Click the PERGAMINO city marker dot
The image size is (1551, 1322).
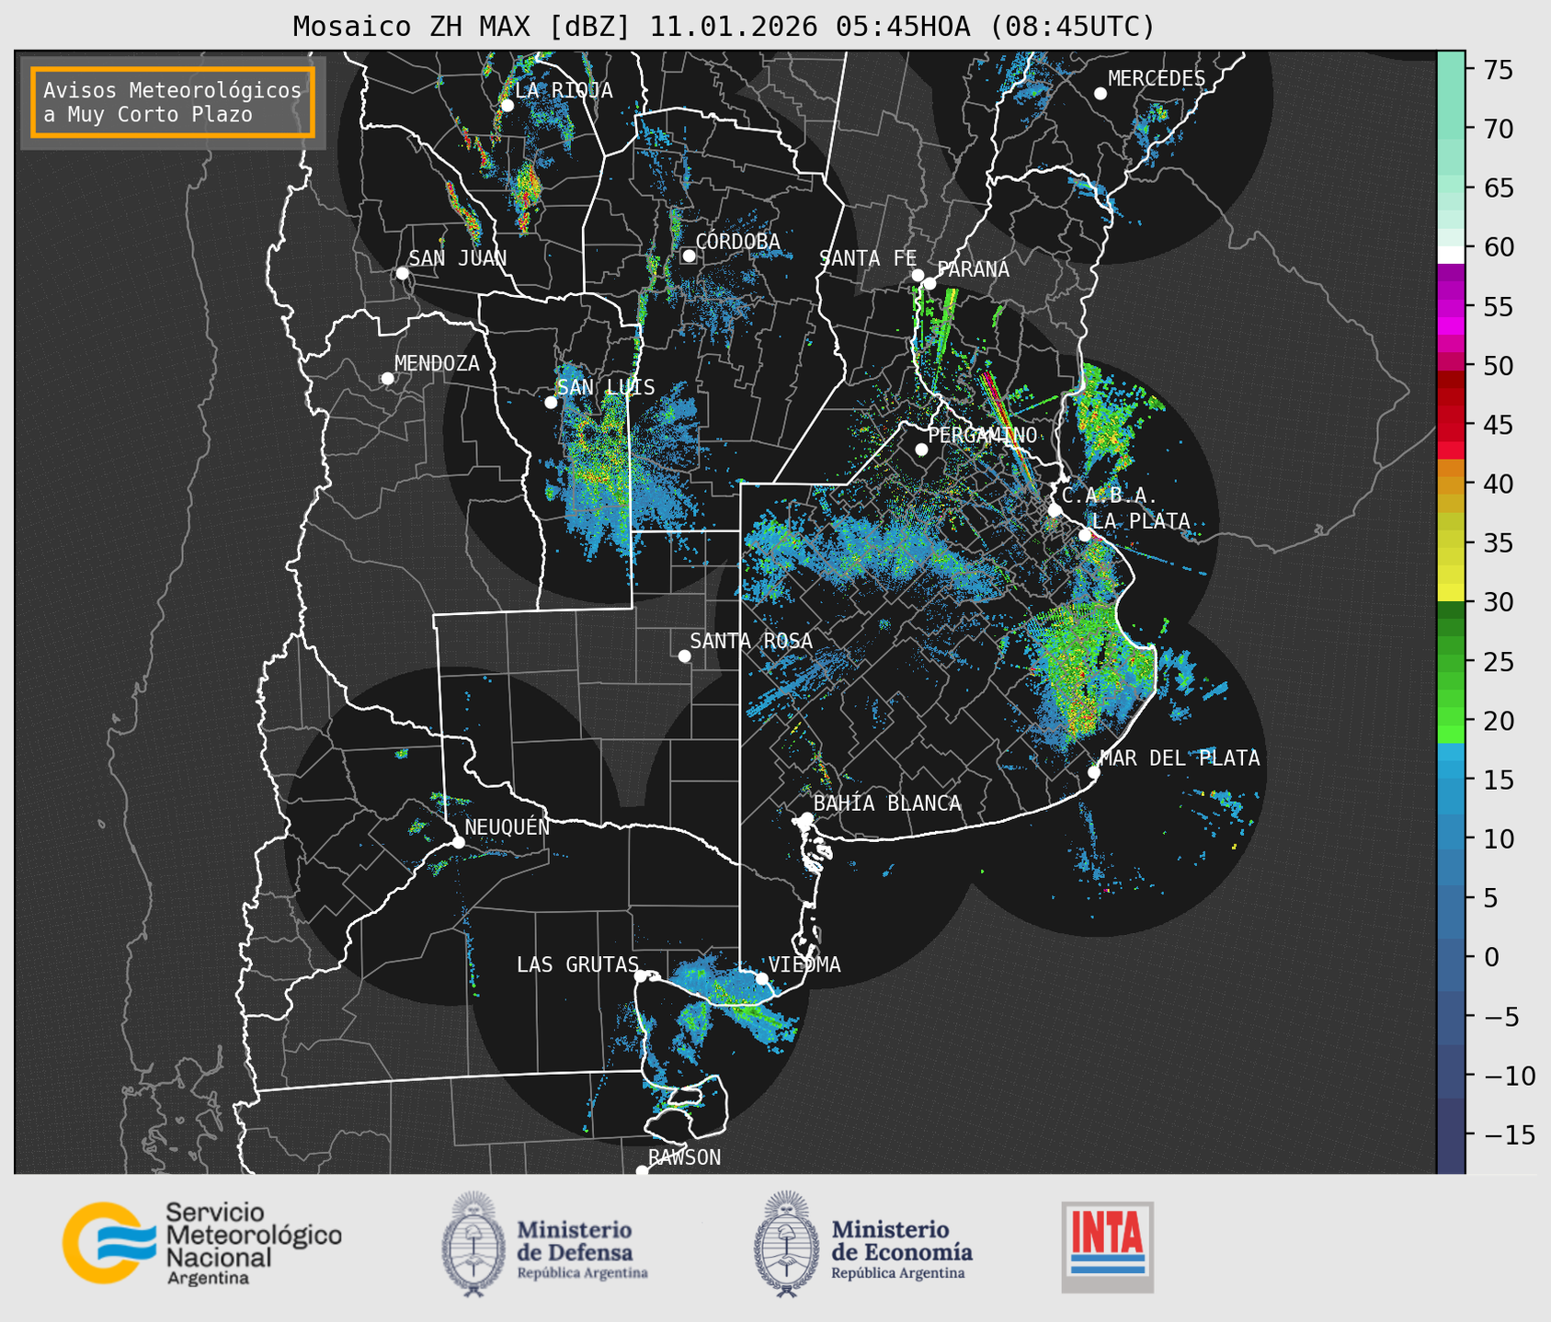pos(921,450)
